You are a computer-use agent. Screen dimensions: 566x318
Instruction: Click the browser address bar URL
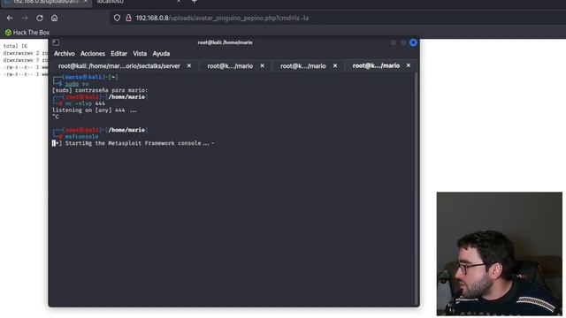pyautogui.click(x=222, y=18)
